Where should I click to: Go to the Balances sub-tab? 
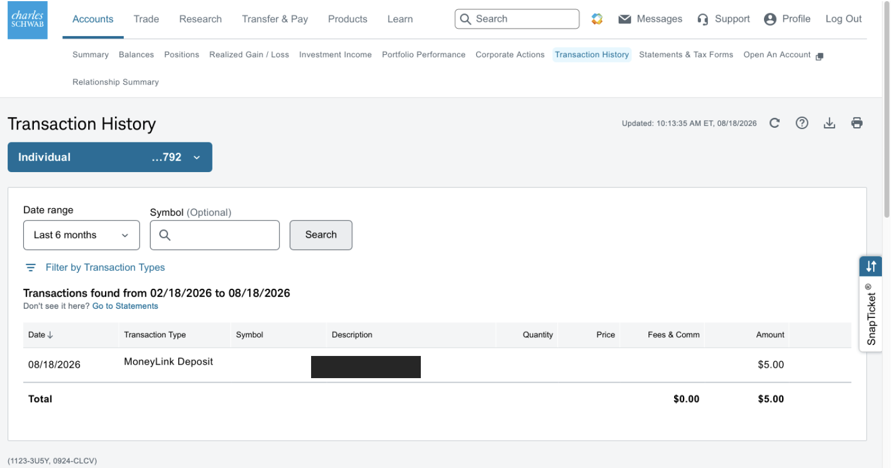click(x=136, y=55)
